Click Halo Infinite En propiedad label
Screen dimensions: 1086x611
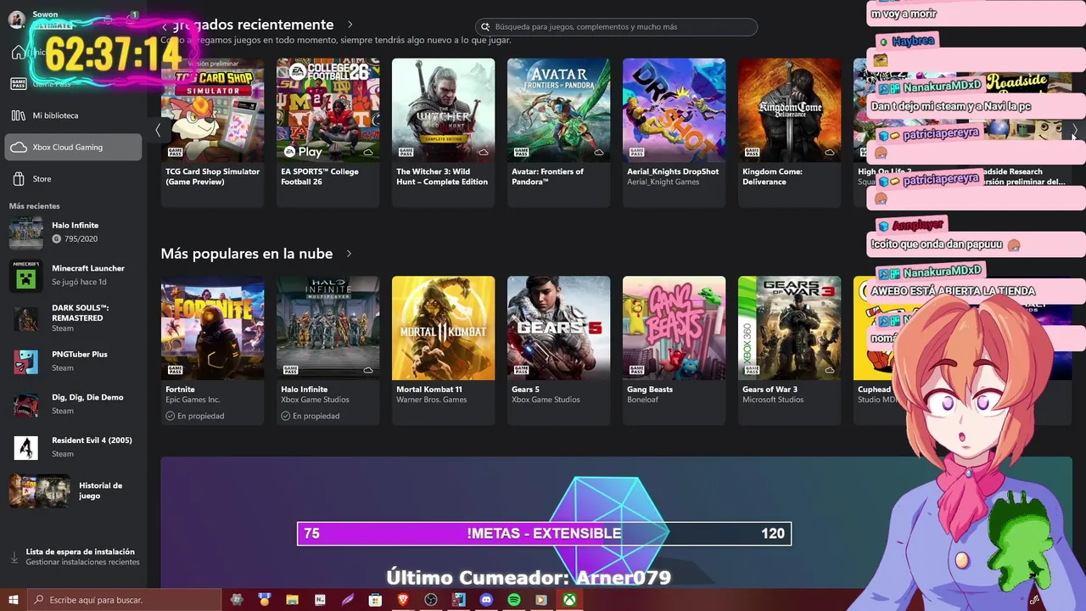tap(311, 416)
